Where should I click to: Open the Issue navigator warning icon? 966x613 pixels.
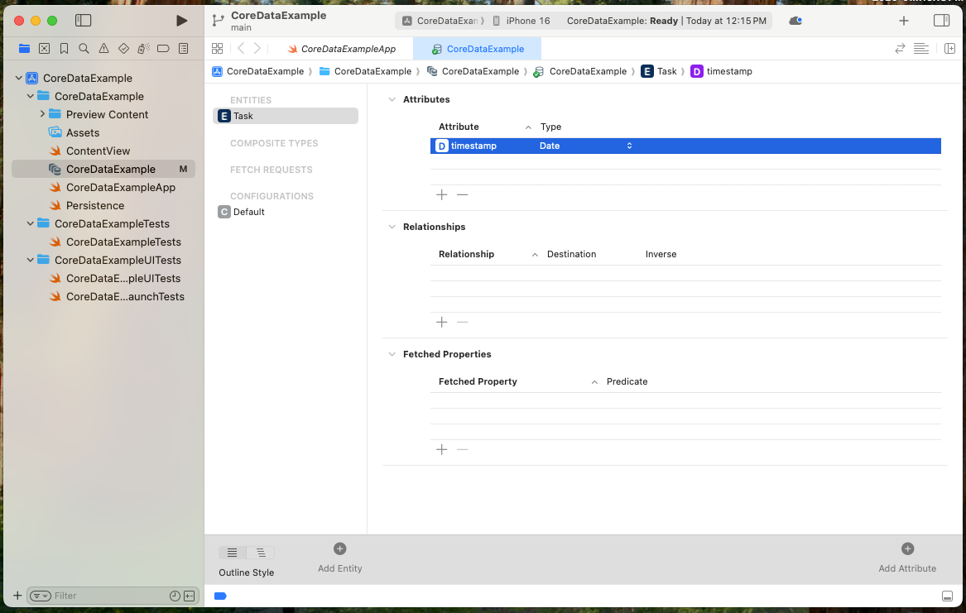(x=103, y=49)
